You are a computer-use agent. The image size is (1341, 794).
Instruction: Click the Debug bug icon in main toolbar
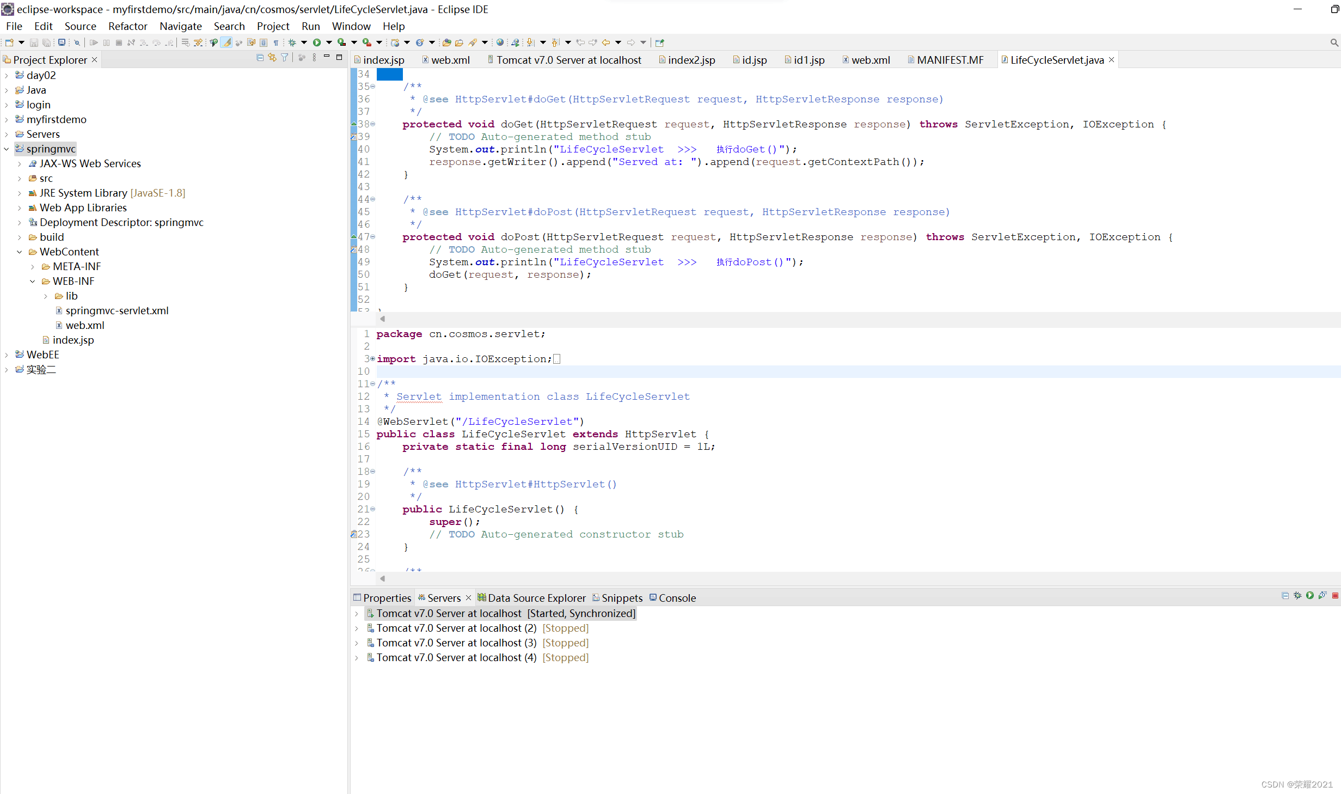[292, 42]
